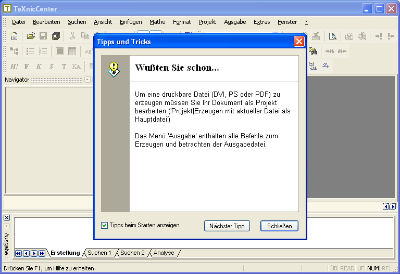Click the arrow-to-binoculars next result icon
The width and height of the screenshot is (400, 274).
[330, 51]
